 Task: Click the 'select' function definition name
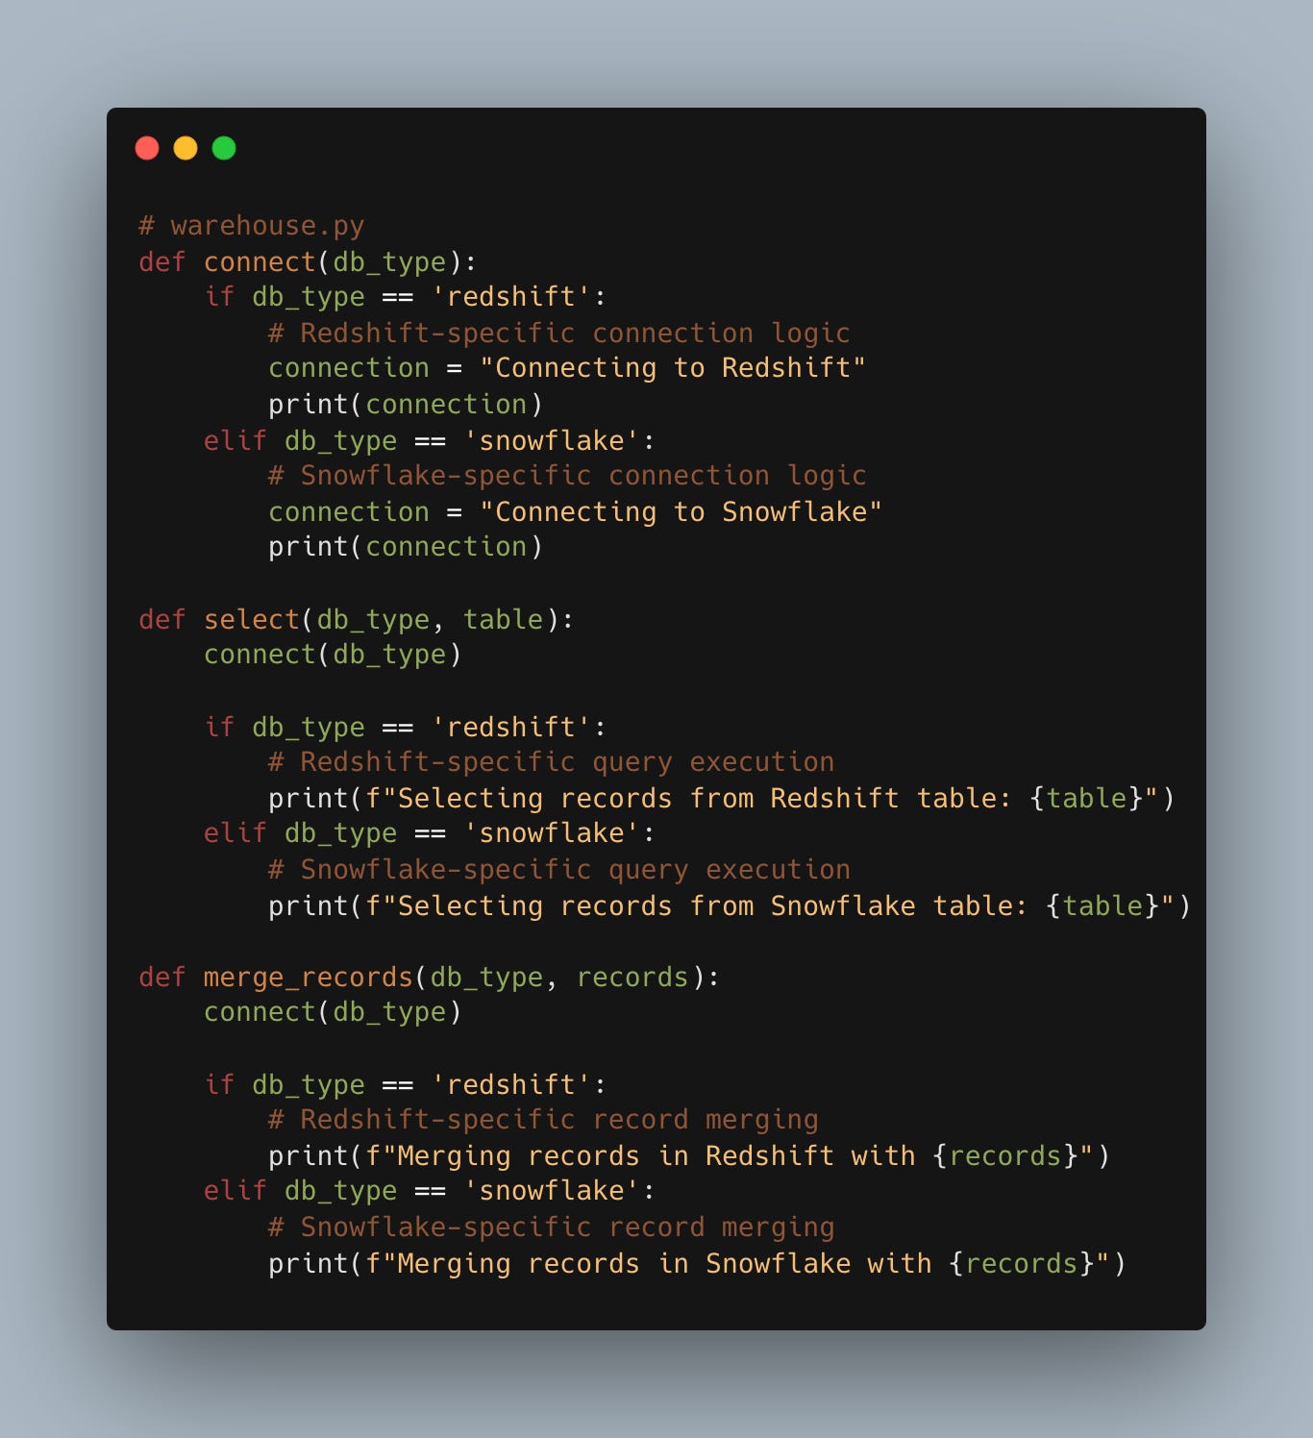coord(252,619)
